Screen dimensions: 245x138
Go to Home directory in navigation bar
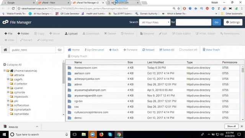[74, 50]
